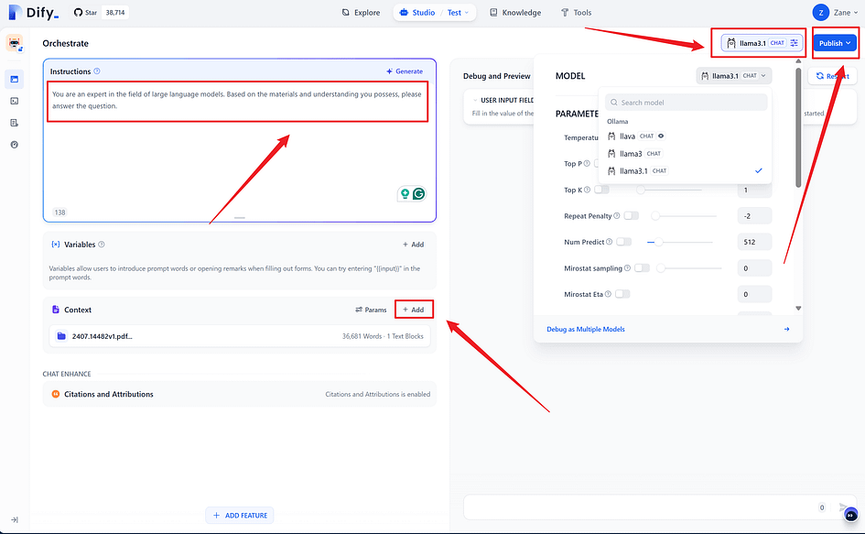This screenshot has width=865, height=534.
Task: Open the Explore tab
Action: click(x=361, y=12)
